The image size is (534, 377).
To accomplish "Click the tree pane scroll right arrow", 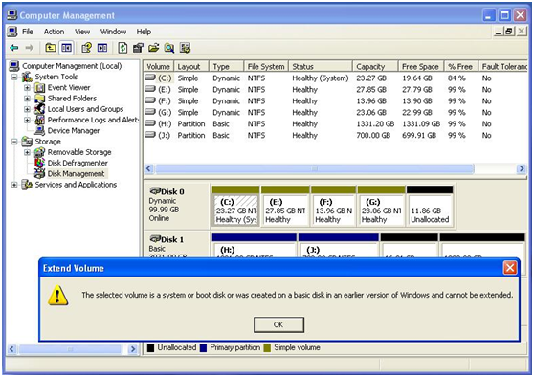I will 133,349.
